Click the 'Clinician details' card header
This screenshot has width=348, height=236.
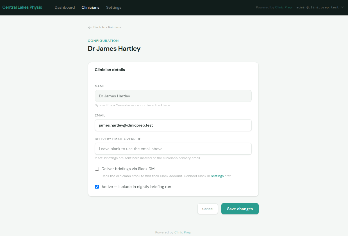coord(110,69)
